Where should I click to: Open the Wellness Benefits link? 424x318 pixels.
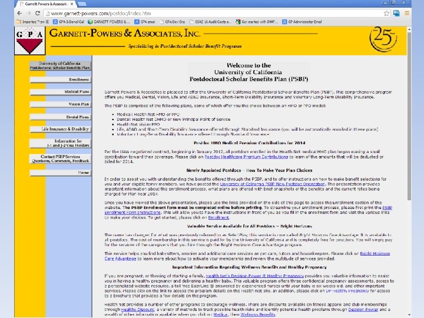point(258,314)
